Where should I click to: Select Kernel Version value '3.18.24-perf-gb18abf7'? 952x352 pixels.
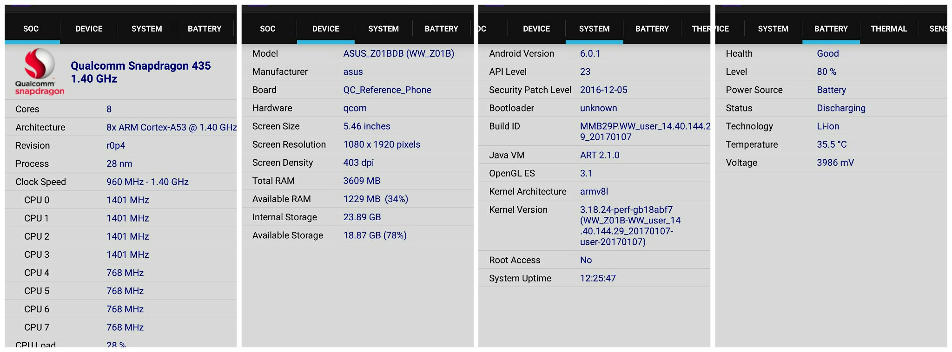(x=630, y=226)
